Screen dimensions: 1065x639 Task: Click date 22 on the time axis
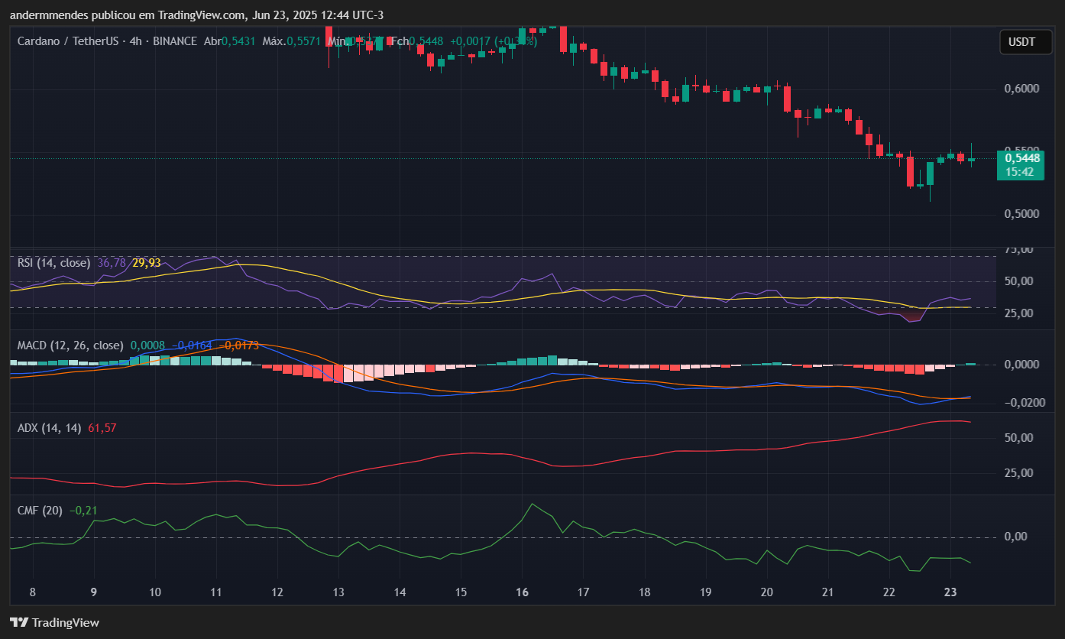click(x=889, y=592)
